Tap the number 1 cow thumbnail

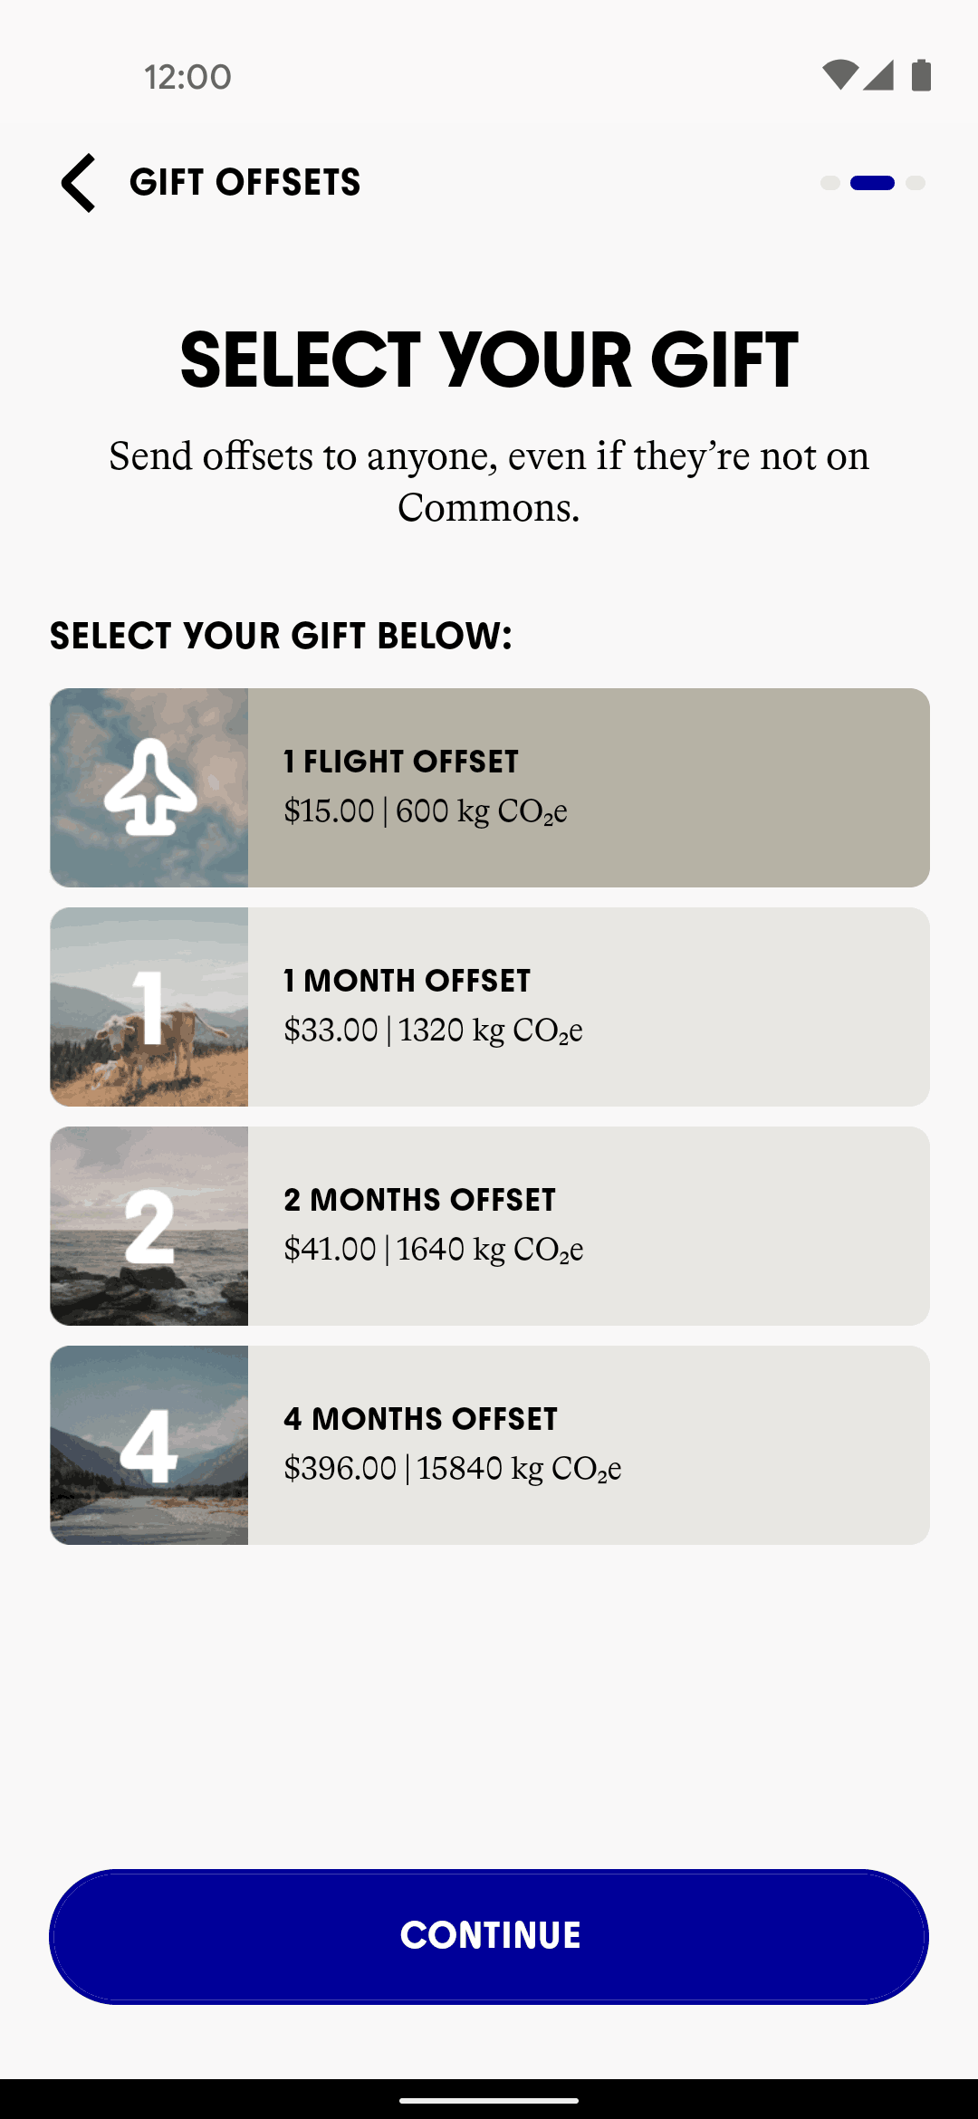coord(149,1007)
